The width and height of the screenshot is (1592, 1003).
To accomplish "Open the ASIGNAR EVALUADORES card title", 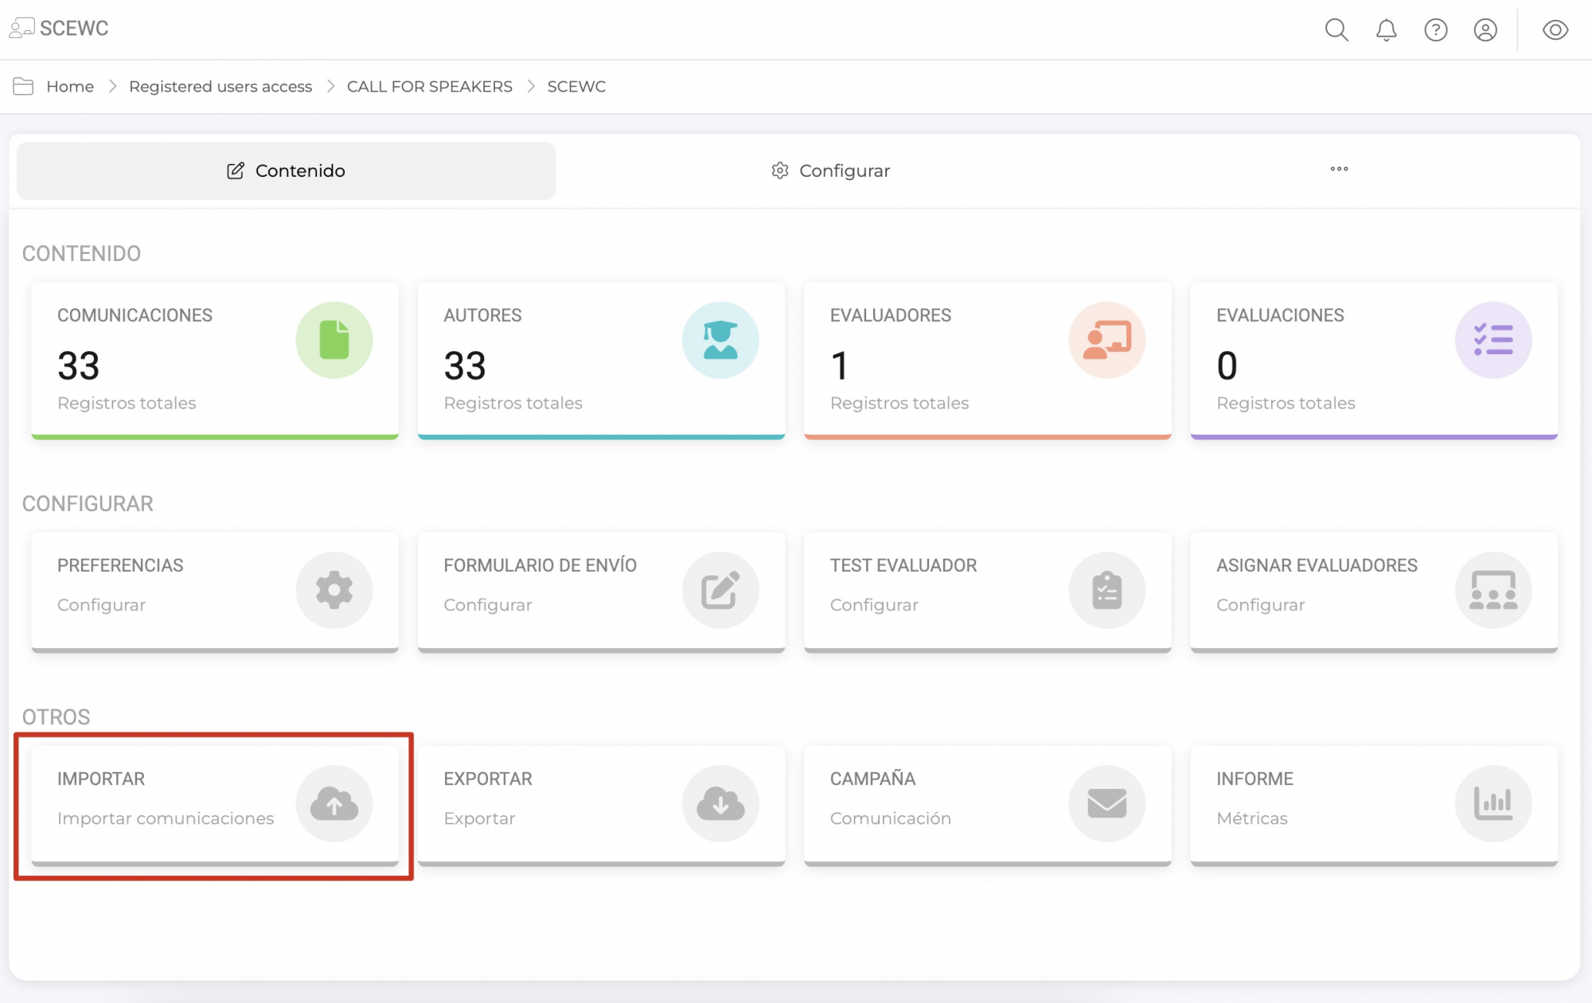I will tap(1317, 565).
